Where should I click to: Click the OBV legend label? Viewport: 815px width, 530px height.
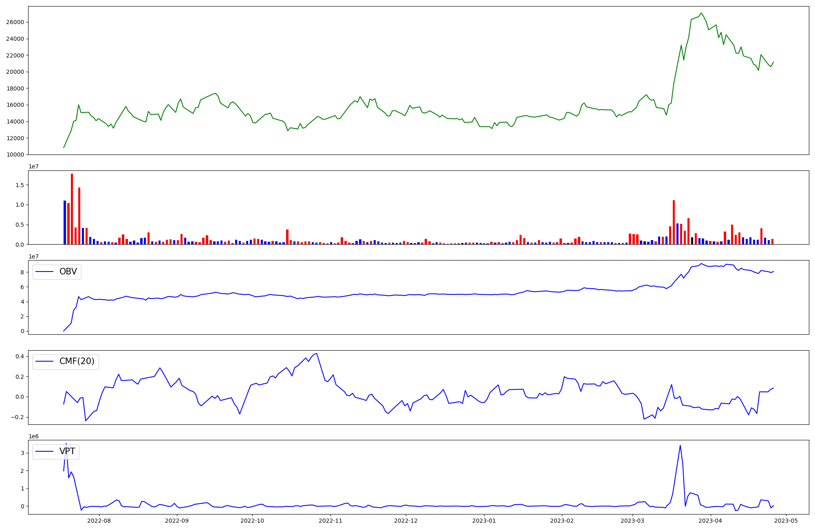point(68,272)
